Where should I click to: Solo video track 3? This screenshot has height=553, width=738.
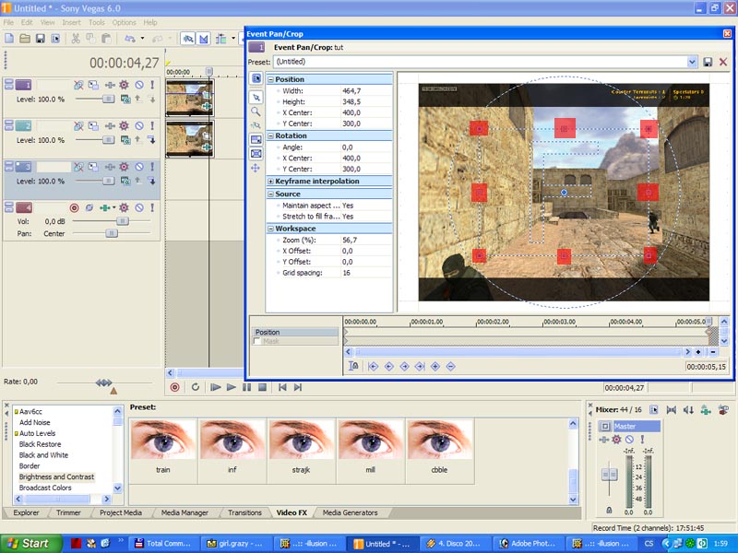coord(152,167)
